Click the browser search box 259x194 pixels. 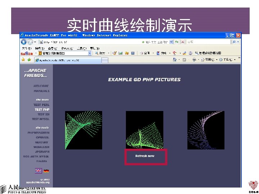[x=208, y=42]
